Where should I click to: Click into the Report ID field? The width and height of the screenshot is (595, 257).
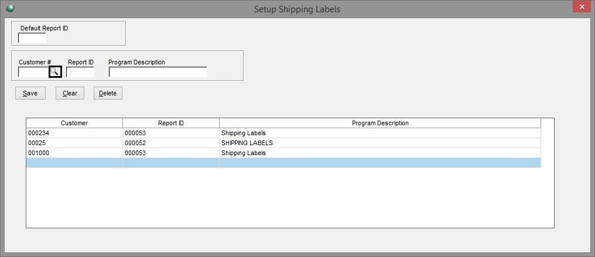80,71
